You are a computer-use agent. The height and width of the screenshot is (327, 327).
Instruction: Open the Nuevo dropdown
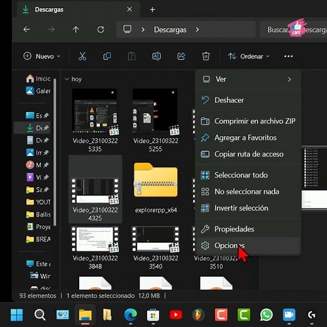42,56
